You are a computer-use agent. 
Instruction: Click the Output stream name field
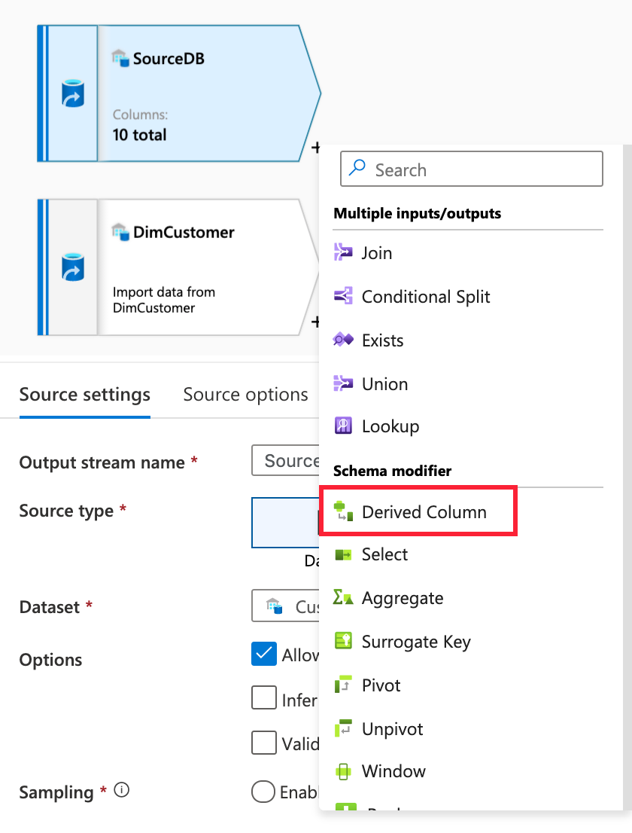(x=285, y=460)
